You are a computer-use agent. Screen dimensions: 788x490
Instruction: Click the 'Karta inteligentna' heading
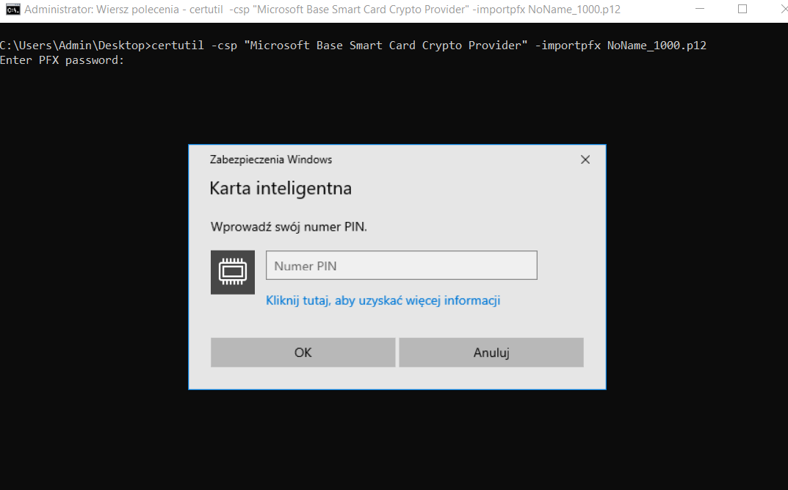click(281, 188)
